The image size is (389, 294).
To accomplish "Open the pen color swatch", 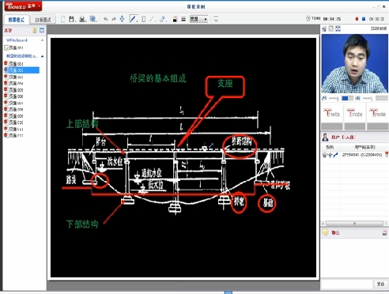I will point(175,19).
